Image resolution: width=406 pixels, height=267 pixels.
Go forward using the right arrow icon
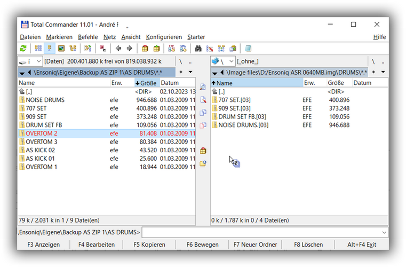coord(130,49)
